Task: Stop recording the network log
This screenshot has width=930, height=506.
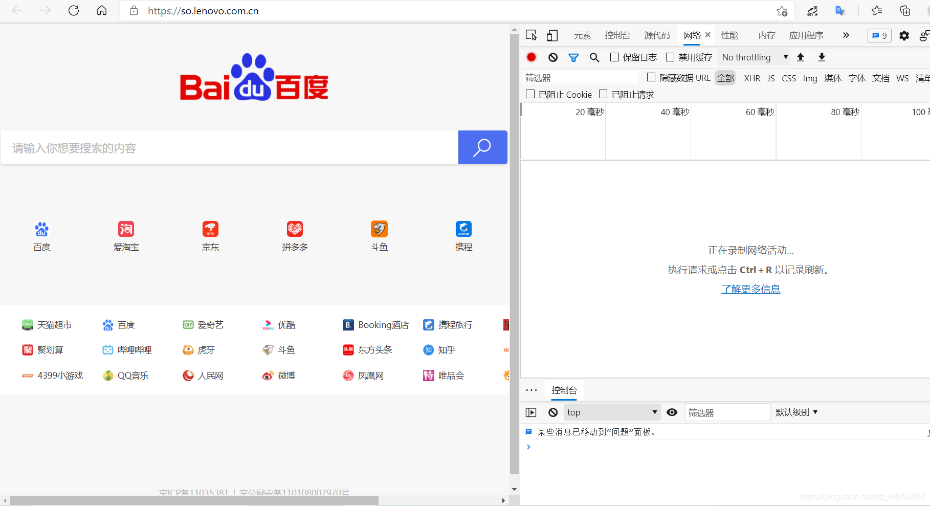Action: coord(532,57)
